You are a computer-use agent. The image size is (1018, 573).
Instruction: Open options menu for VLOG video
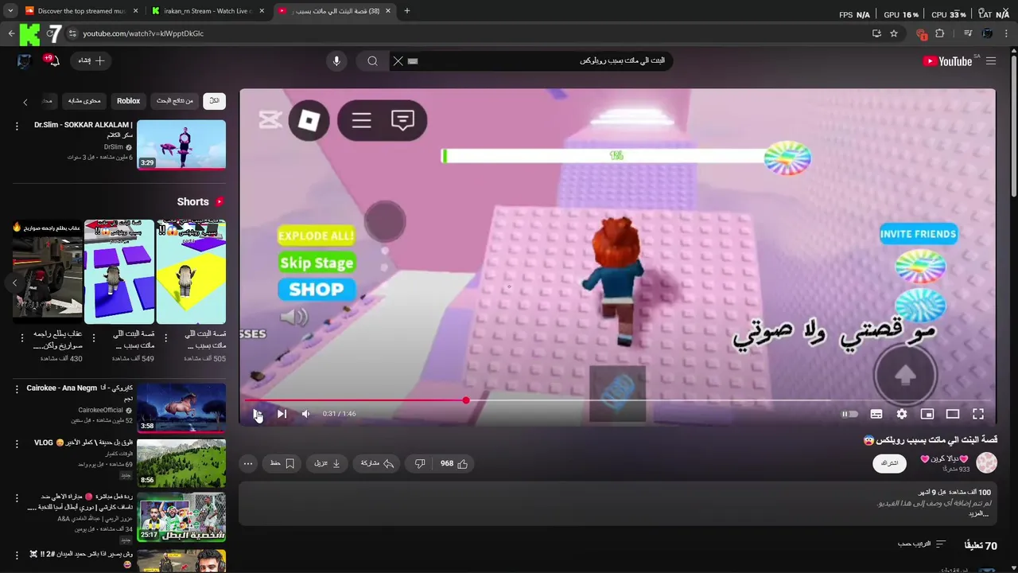pyautogui.click(x=17, y=443)
